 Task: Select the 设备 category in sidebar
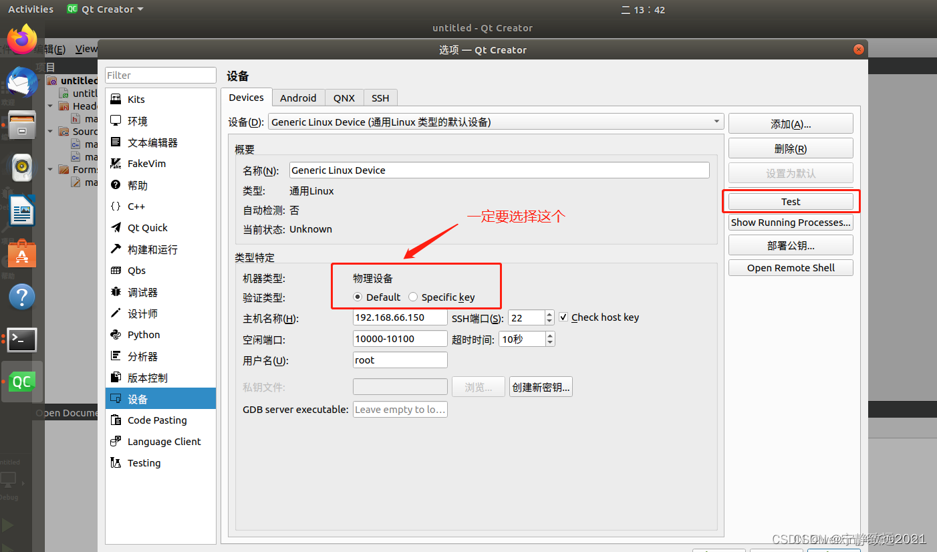160,398
